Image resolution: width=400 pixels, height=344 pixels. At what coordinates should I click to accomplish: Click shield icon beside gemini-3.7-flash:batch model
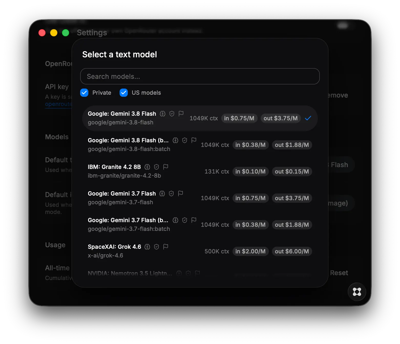[x=185, y=220]
